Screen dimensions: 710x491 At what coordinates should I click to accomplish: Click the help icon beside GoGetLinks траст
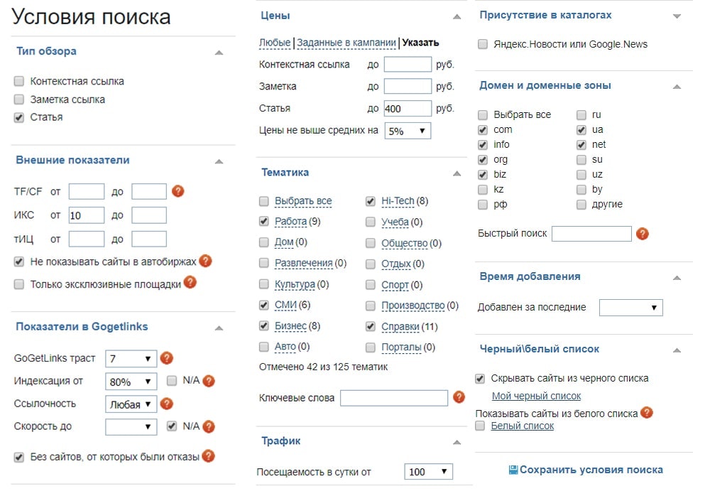click(x=166, y=359)
